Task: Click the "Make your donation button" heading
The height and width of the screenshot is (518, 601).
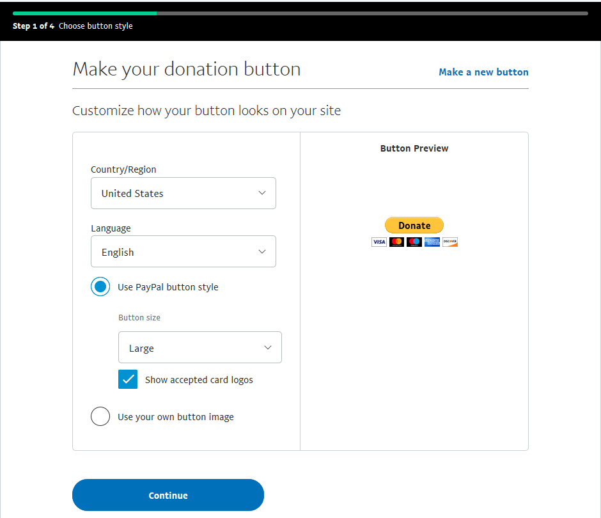Action: point(187,70)
